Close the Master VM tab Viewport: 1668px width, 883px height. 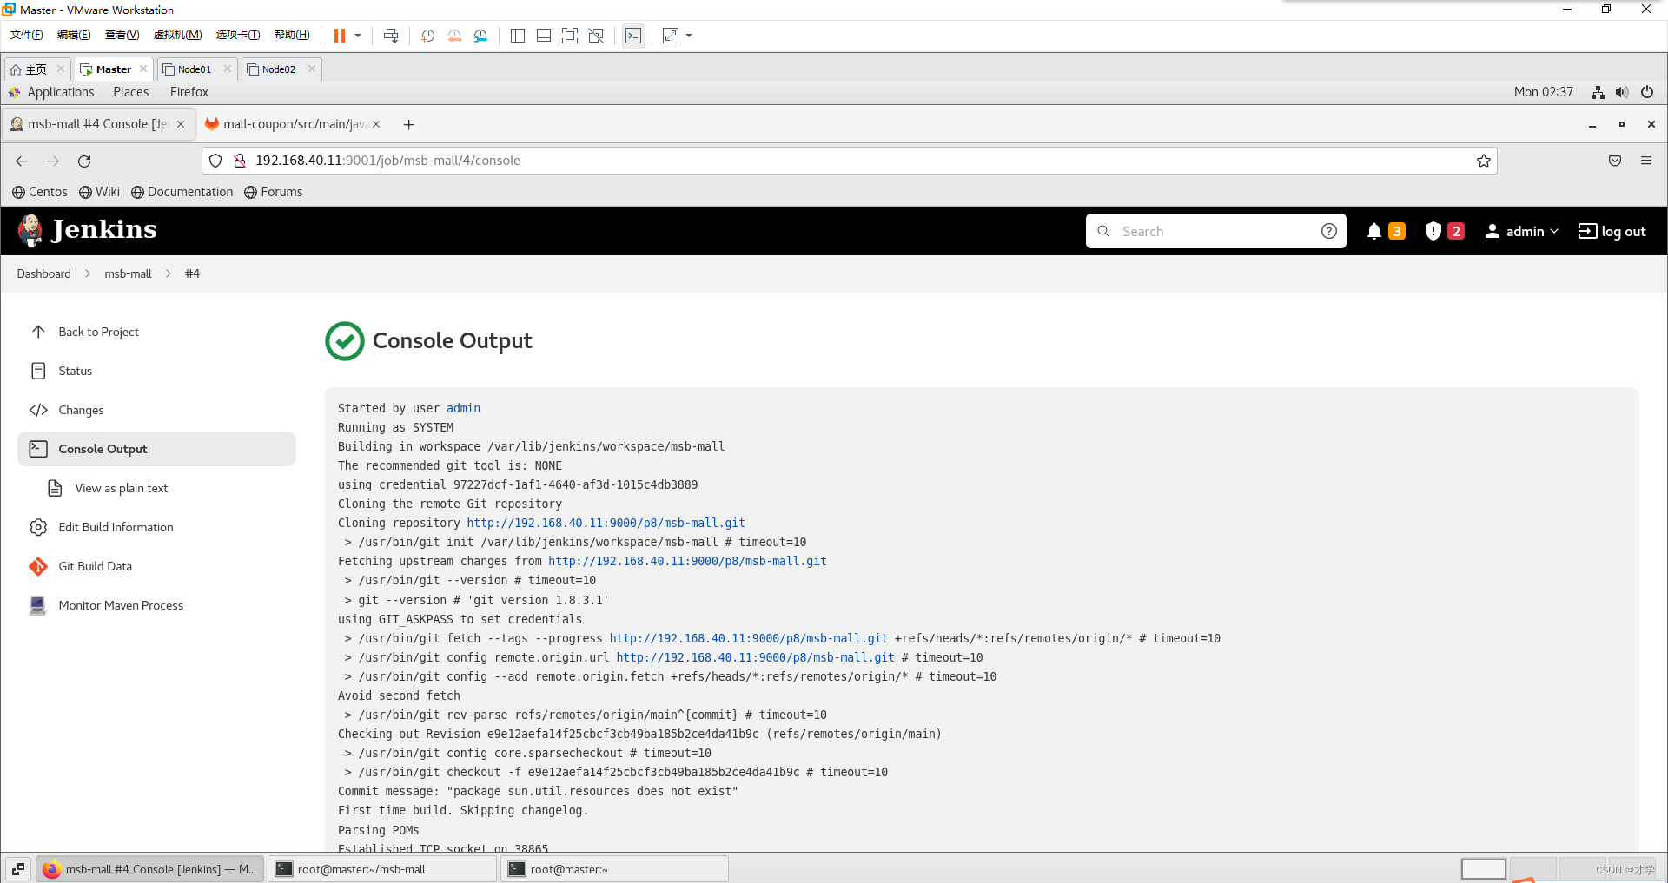pos(143,69)
